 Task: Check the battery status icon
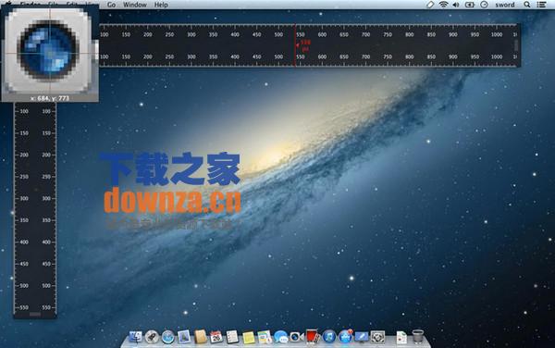[470, 5]
